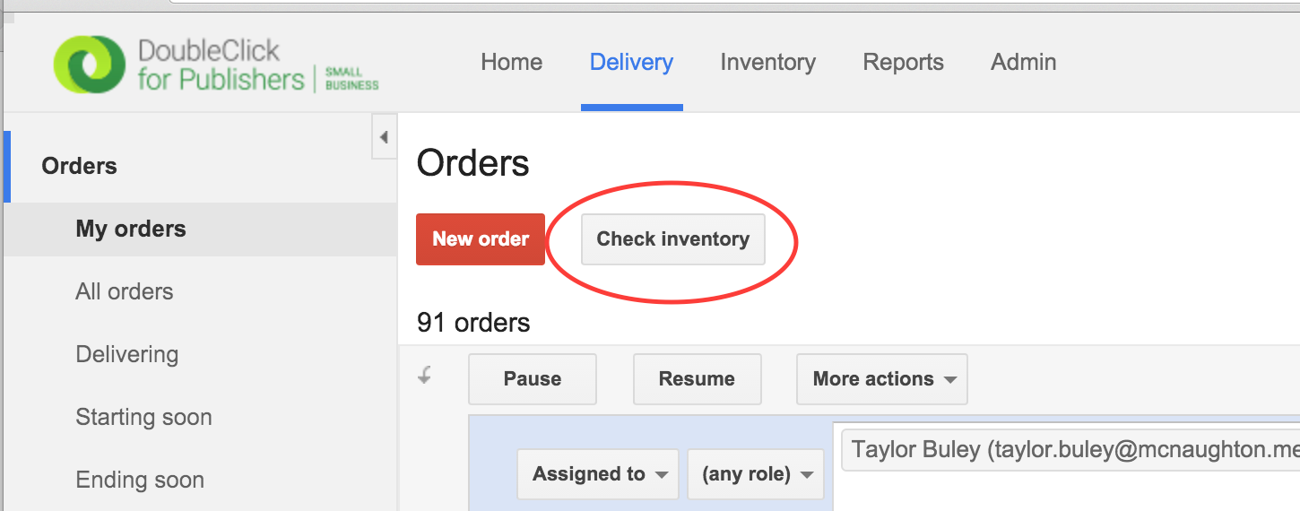Collapse the left sidebar panel arrow
This screenshot has height=511, width=1300.
click(x=384, y=138)
